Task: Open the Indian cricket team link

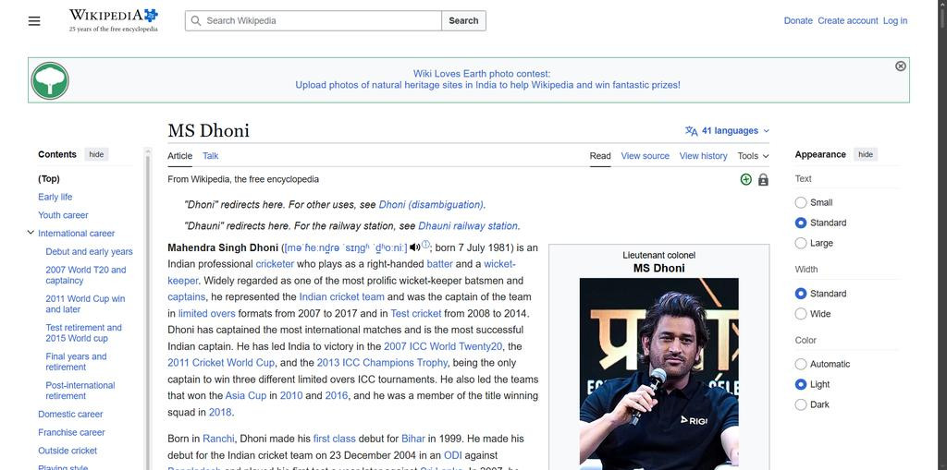Action: 342,296
